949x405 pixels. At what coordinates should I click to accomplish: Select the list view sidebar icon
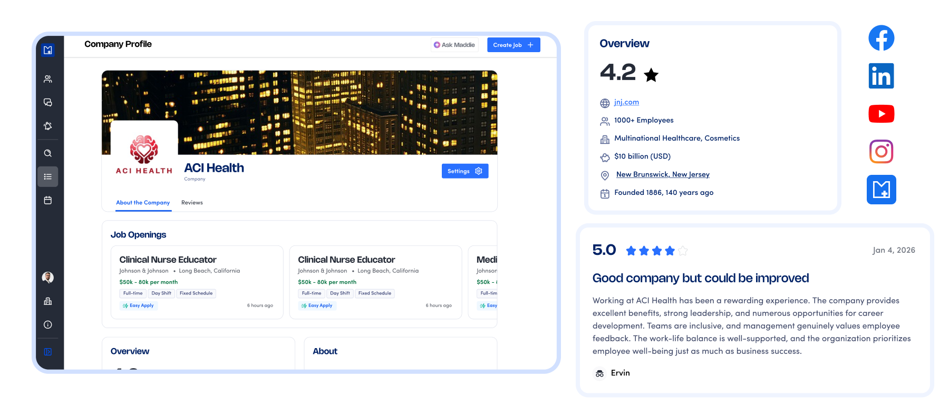pos(48,176)
